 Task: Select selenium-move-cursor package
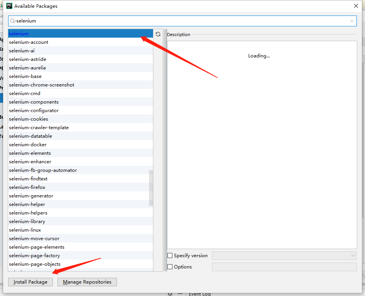click(80, 238)
